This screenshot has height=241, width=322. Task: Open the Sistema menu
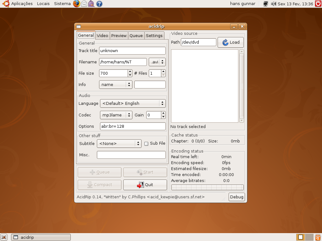pos(62,4)
